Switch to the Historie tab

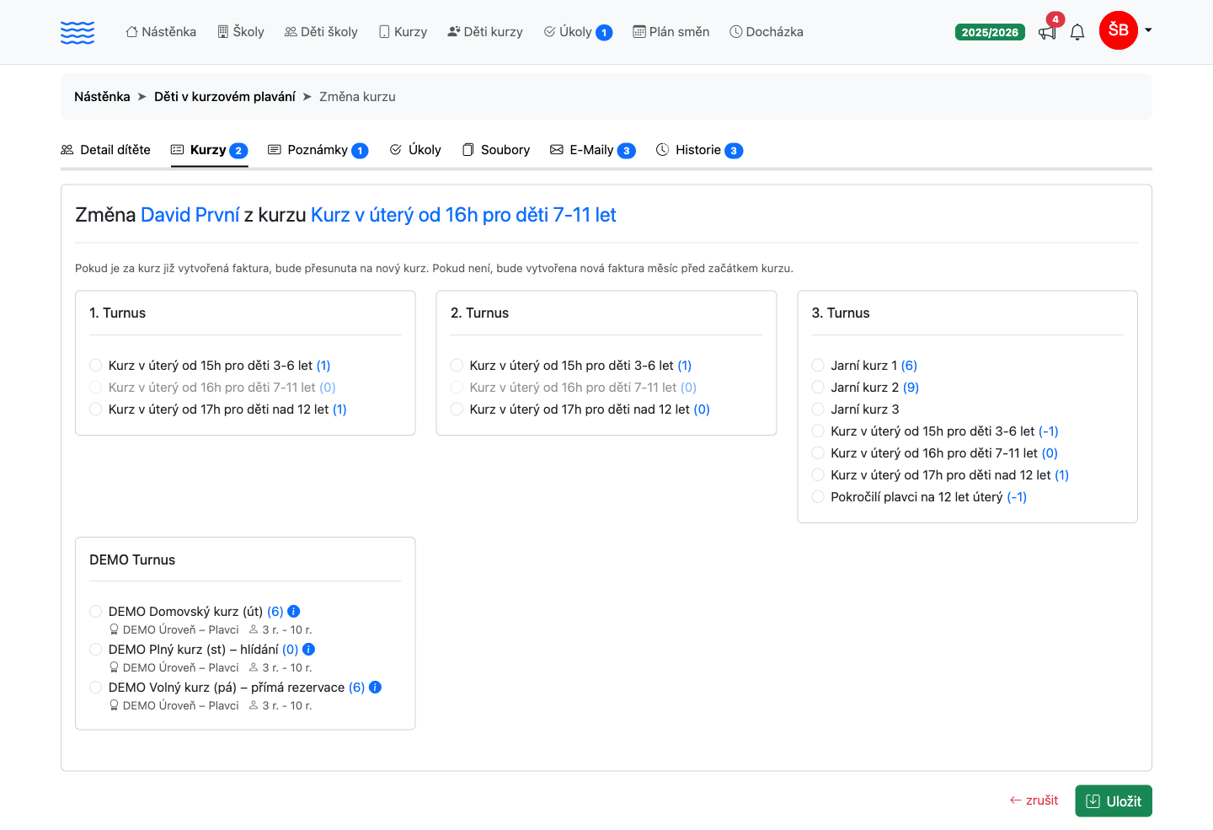click(x=699, y=150)
